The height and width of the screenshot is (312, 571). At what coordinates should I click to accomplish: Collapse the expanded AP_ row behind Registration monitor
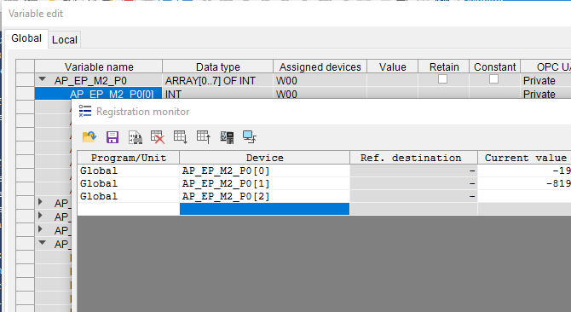(43, 243)
